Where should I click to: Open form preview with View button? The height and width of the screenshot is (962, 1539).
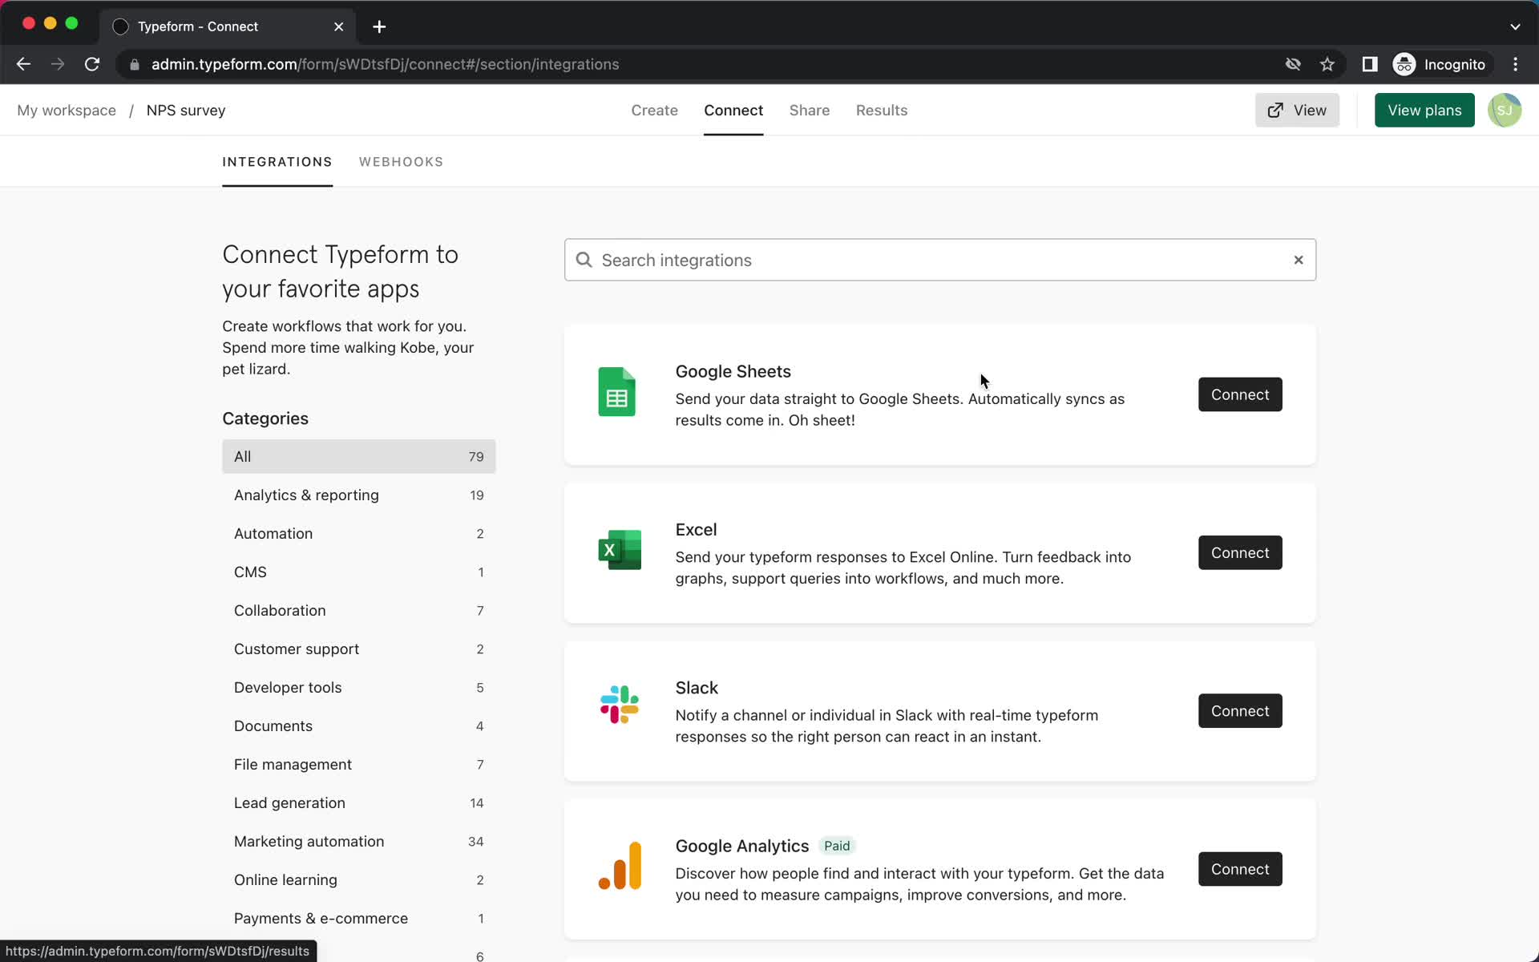[1297, 110]
